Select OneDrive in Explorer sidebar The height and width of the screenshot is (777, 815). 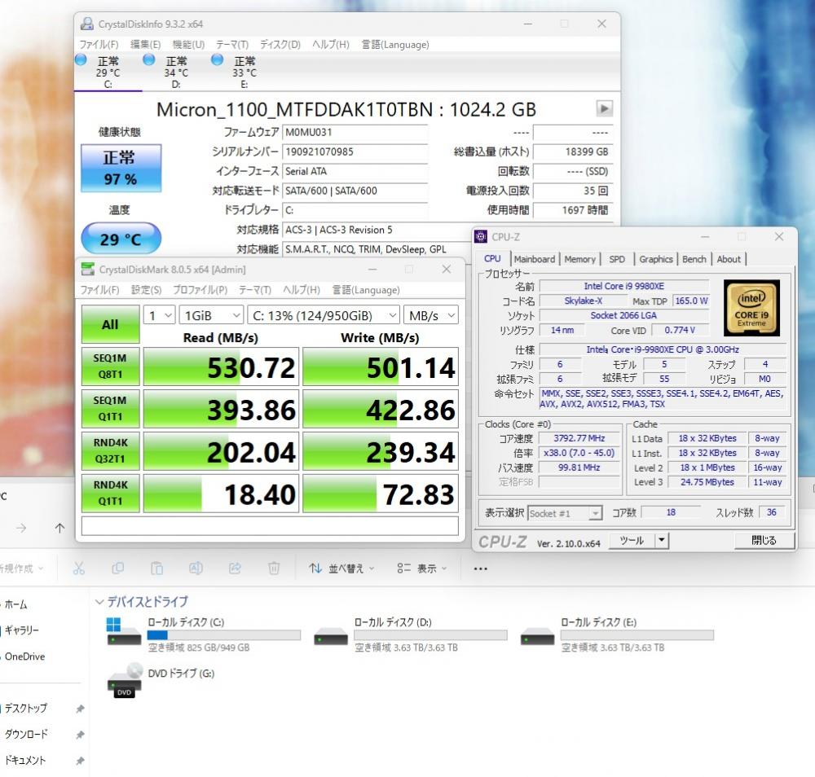pyautogui.click(x=25, y=656)
